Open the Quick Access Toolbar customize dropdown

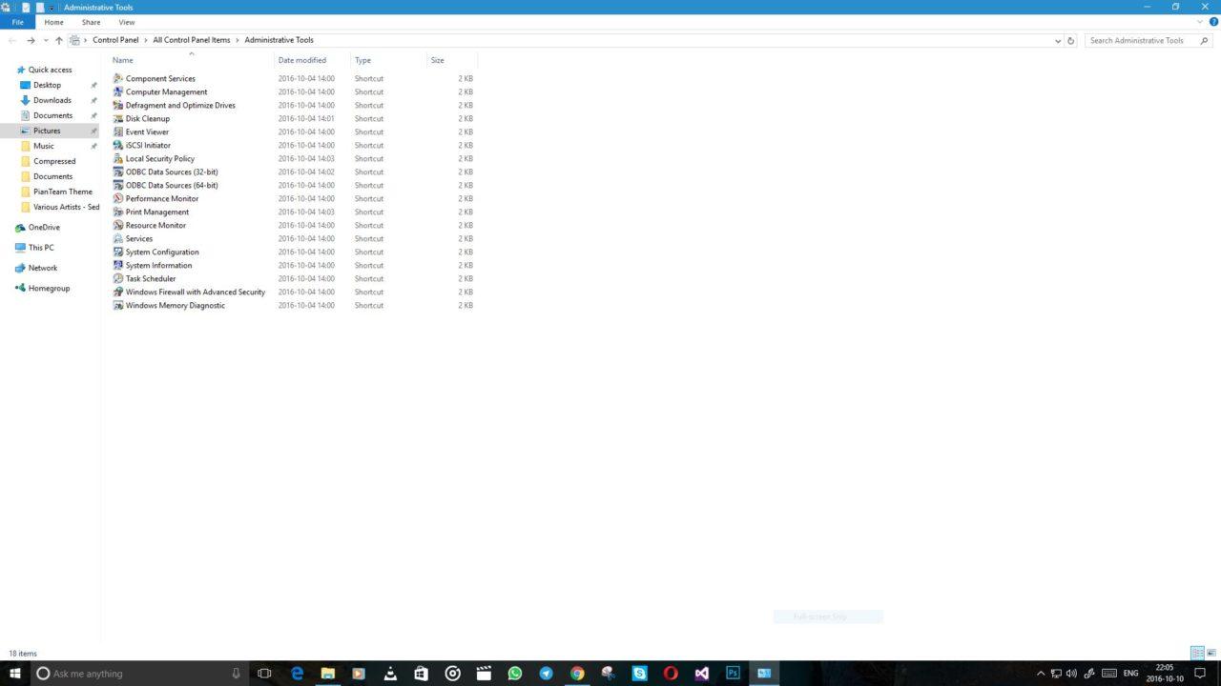[52, 8]
